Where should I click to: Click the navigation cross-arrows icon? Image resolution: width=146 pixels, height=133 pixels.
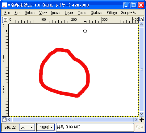point(142,120)
